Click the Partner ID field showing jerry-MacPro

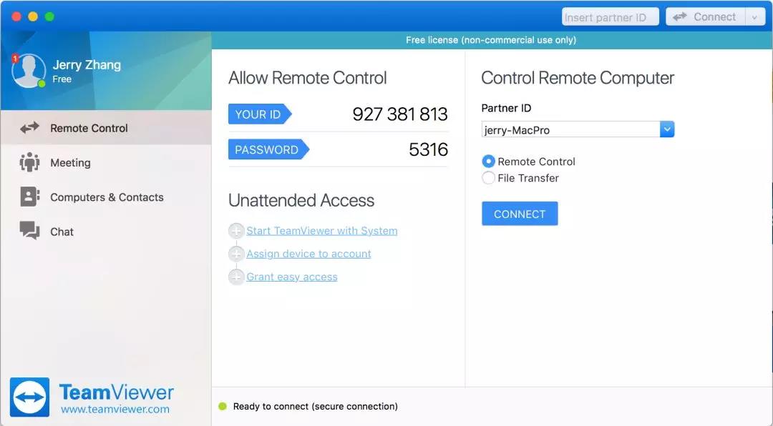pos(570,129)
